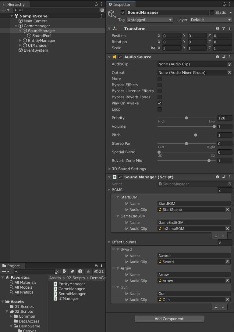234x332 pixels.
Task: Open object picker for Gun audio clip
Action: 228,300
